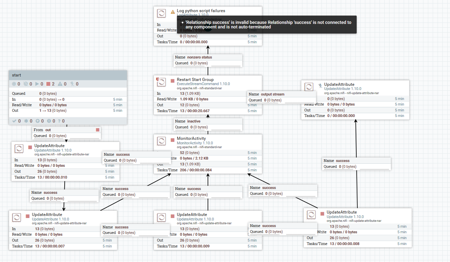450x262 pixels.
Task: Click Tasks/Time value 206 / 00:00:00.084
Action: tap(196, 170)
